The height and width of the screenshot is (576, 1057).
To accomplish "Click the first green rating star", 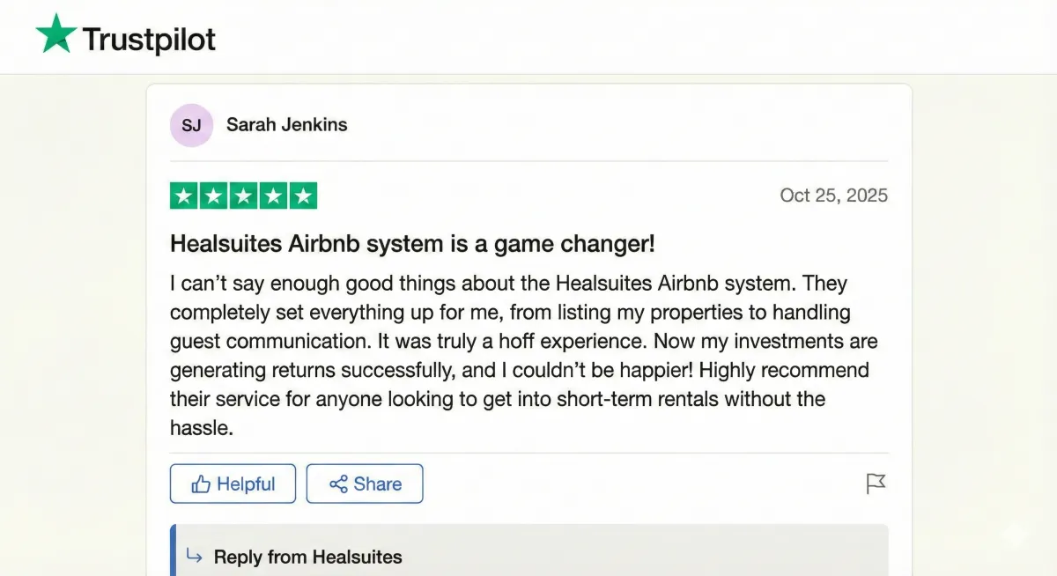I will [x=183, y=196].
